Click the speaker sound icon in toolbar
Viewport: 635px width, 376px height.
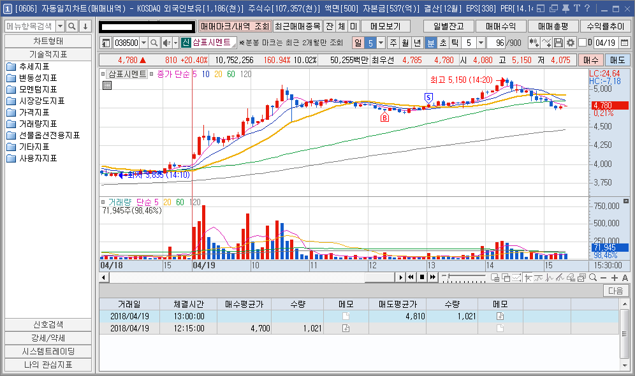click(166, 43)
